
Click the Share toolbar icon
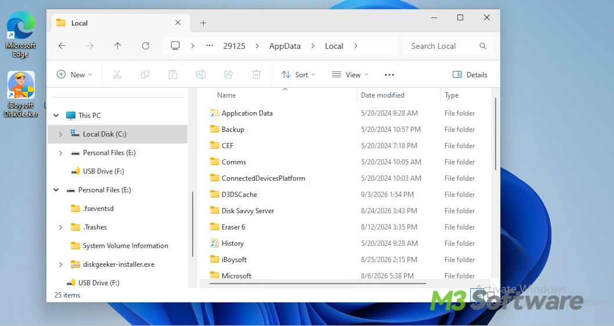(x=229, y=74)
